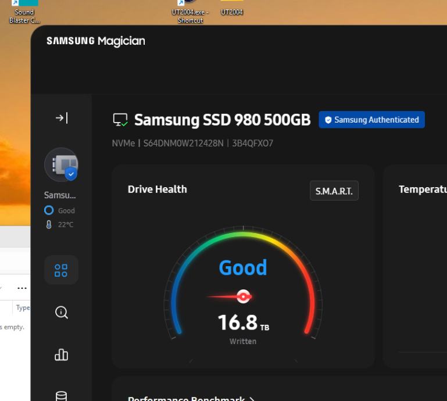Open the three-dots more options menu
Viewport: 447px width, 401px height.
coord(22,288)
